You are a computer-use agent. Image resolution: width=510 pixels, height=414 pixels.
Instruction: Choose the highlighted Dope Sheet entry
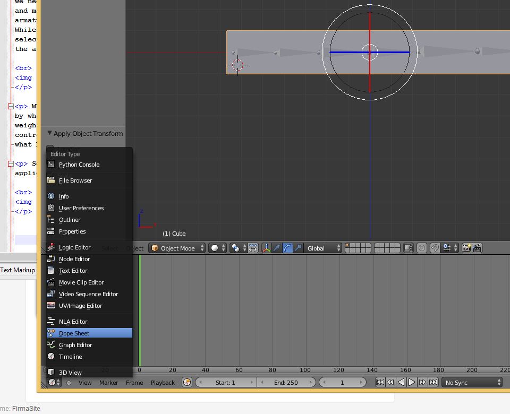[x=89, y=333]
